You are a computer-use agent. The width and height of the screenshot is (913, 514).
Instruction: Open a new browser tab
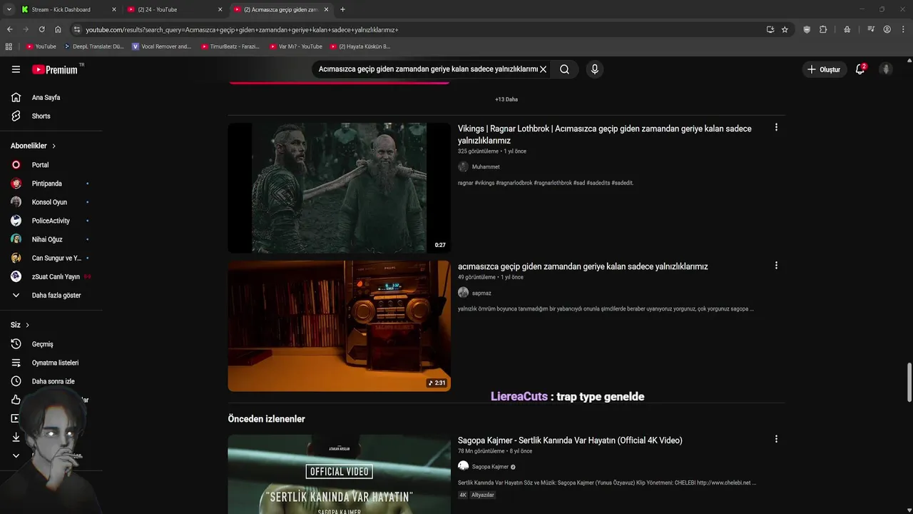tap(342, 9)
